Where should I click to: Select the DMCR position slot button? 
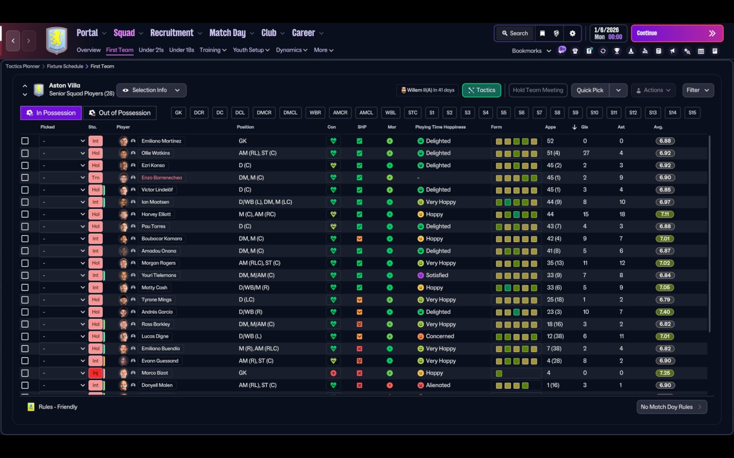(264, 113)
